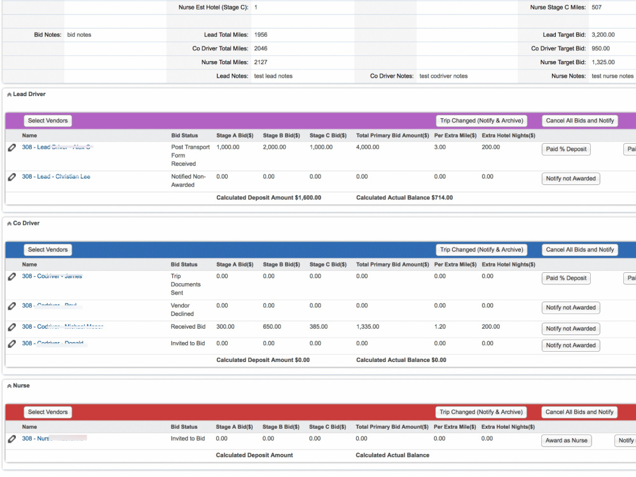Image resolution: width=636 pixels, height=477 pixels.
Task: Click 'bid notes' value text
Action: (79, 35)
